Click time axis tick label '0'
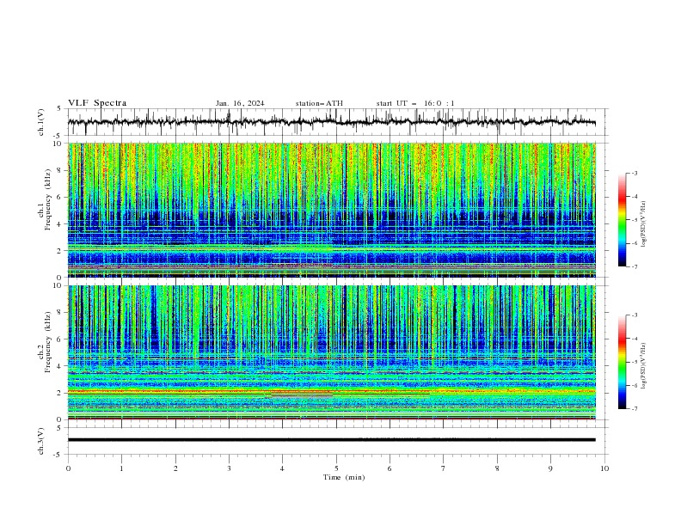The width and height of the screenshot is (681, 526). point(68,468)
